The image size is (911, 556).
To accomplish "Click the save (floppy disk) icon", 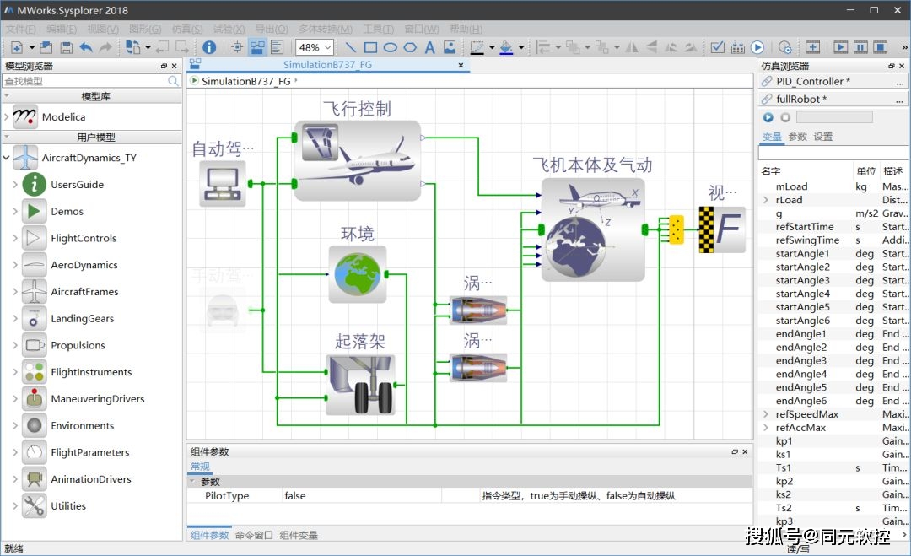I will [67, 47].
